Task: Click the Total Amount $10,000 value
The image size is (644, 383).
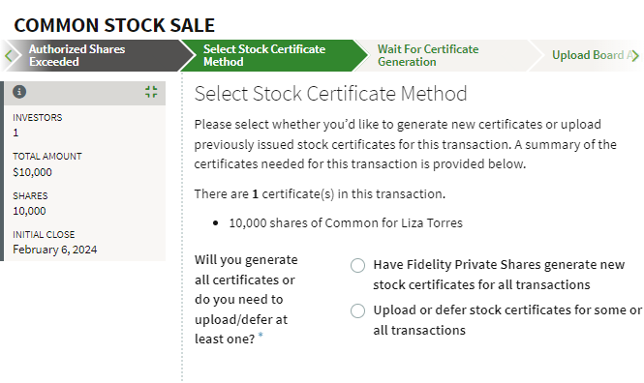Action: click(x=33, y=172)
